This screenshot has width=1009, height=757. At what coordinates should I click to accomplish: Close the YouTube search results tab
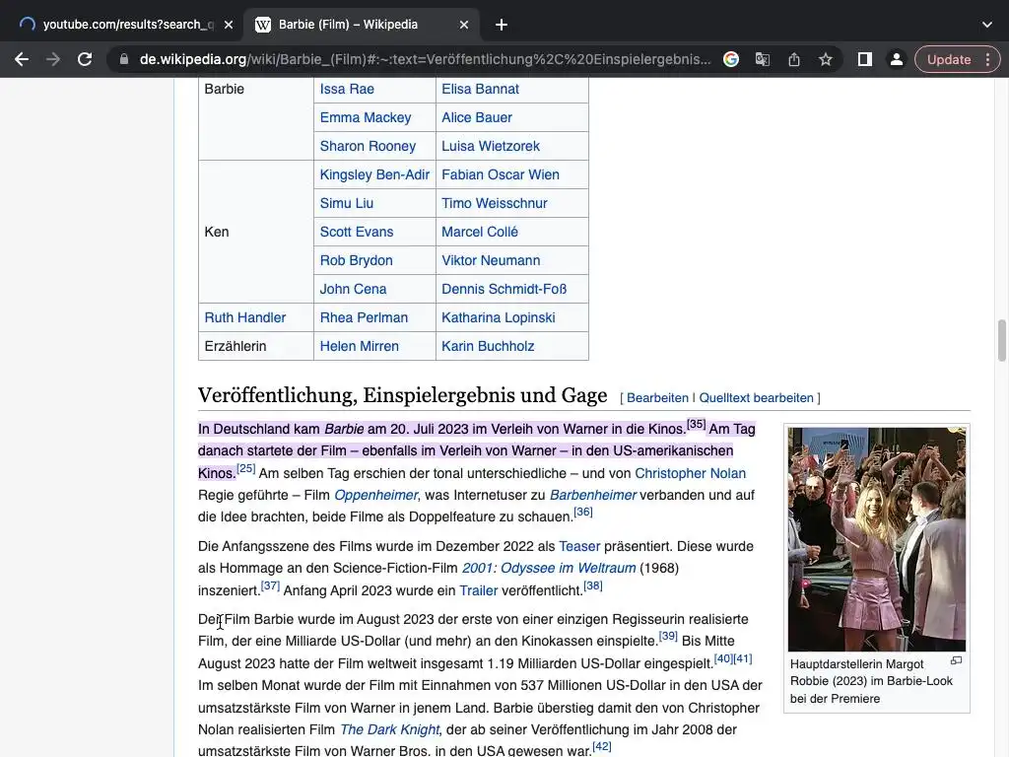(229, 25)
